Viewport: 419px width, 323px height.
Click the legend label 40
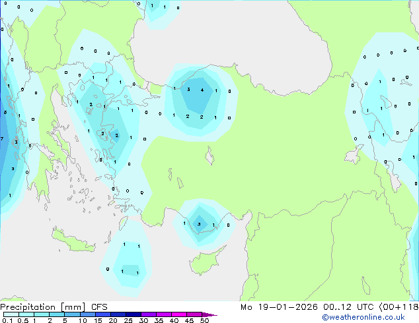point(174,320)
